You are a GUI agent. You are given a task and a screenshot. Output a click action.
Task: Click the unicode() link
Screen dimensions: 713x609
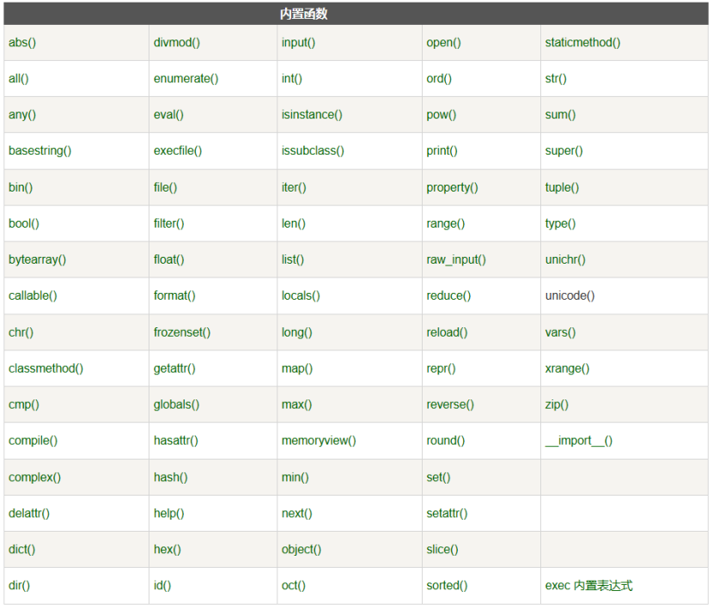point(570,295)
